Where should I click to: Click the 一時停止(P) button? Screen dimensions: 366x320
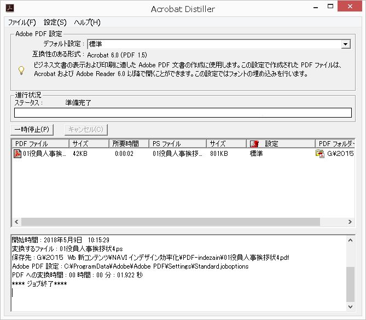pos(32,130)
